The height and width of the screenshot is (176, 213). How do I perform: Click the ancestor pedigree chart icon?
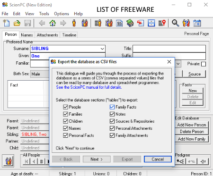pyautogui.click(x=180, y=161)
